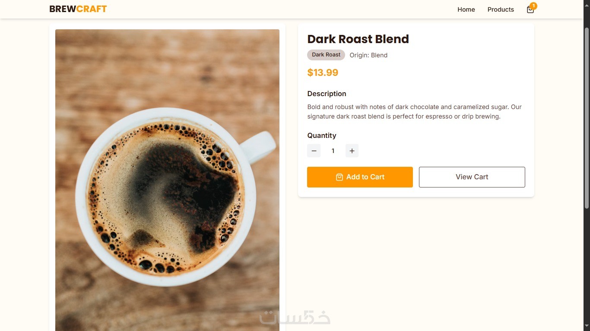Click the quantity value field
The image size is (590, 331).
333,151
